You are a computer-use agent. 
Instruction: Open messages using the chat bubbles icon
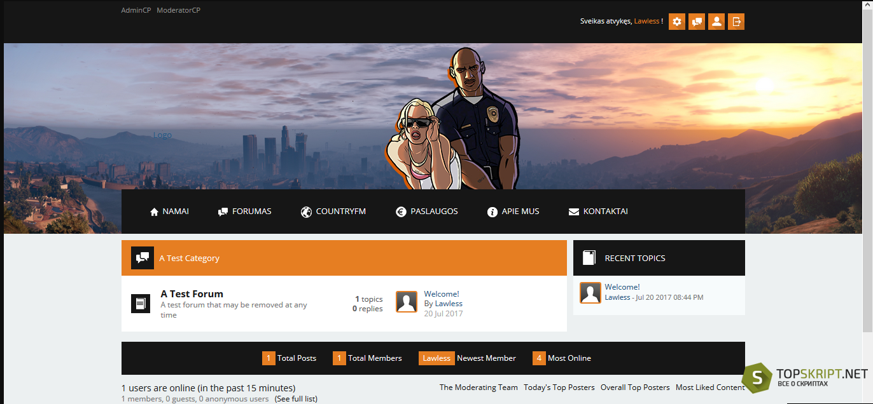pyautogui.click(x=697, y=22)
